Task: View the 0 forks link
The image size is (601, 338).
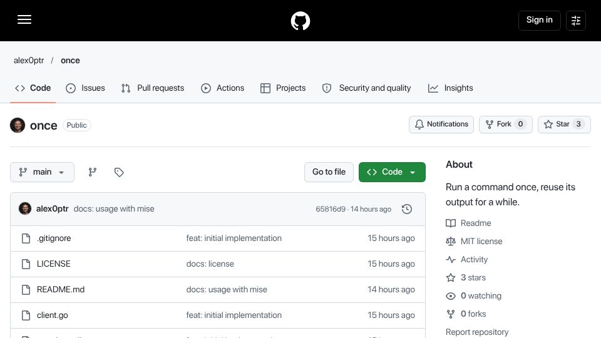Action: click(473, 314)
